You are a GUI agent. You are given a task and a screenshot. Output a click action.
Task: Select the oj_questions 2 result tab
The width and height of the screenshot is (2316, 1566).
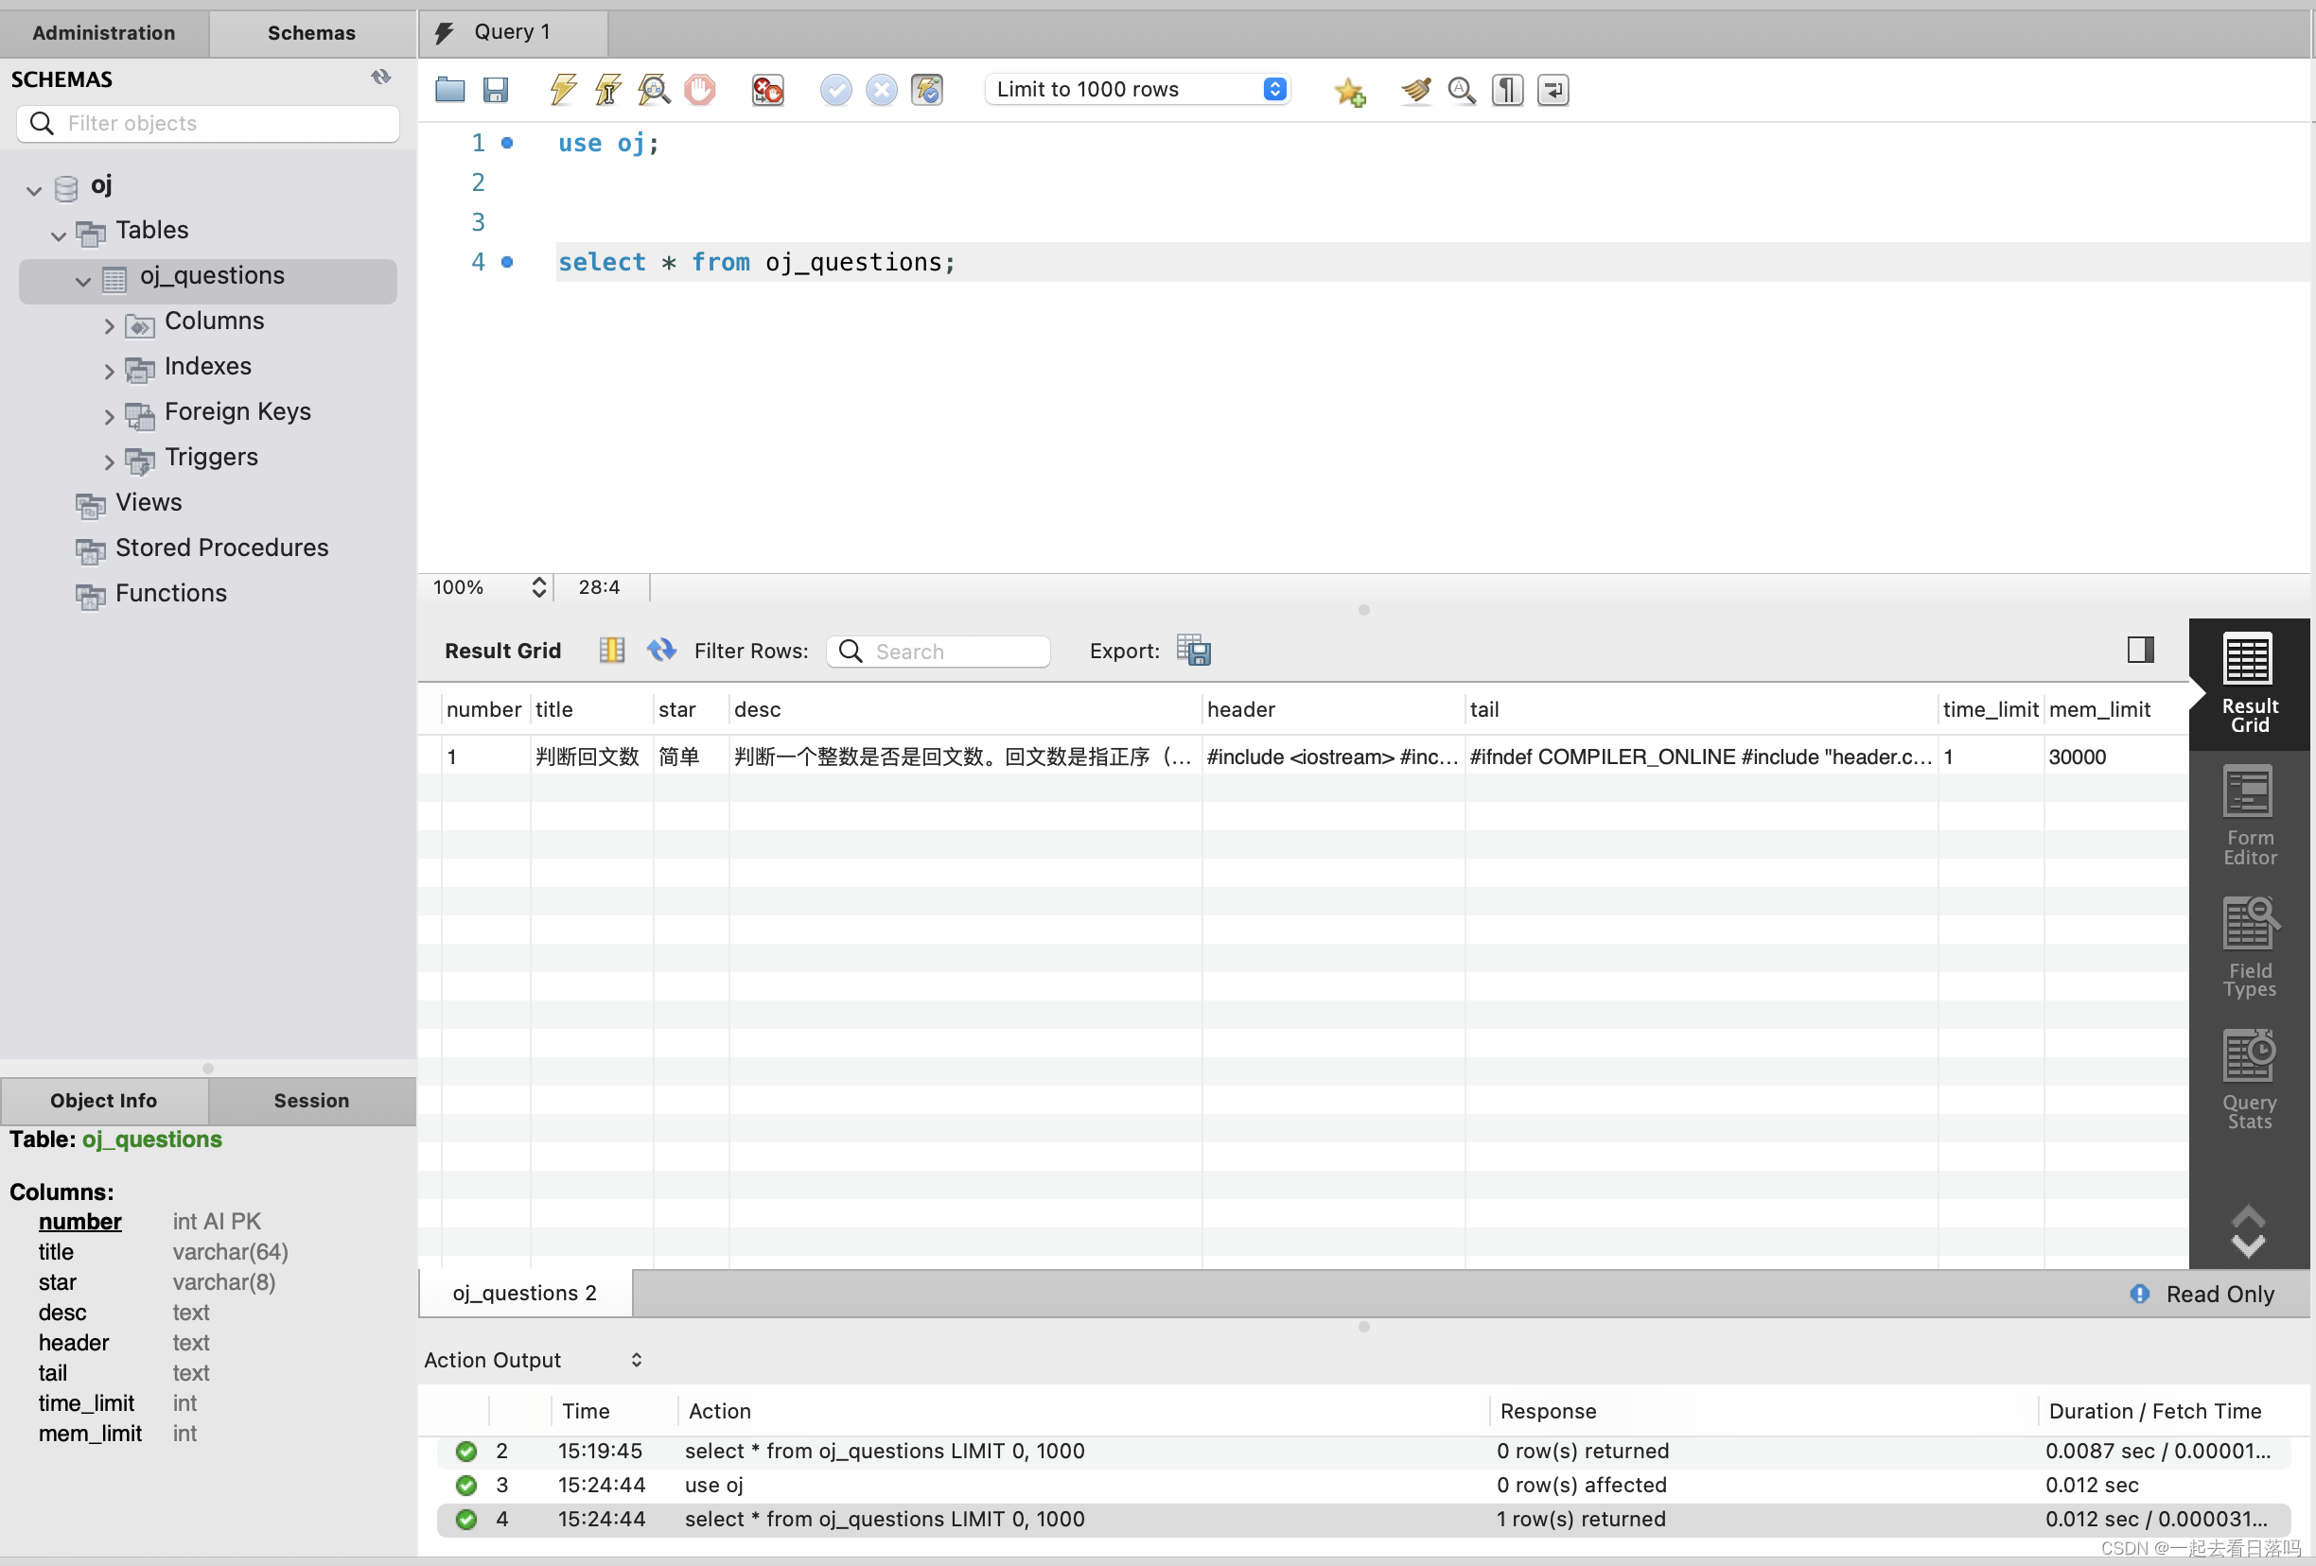click(525, 1292)
